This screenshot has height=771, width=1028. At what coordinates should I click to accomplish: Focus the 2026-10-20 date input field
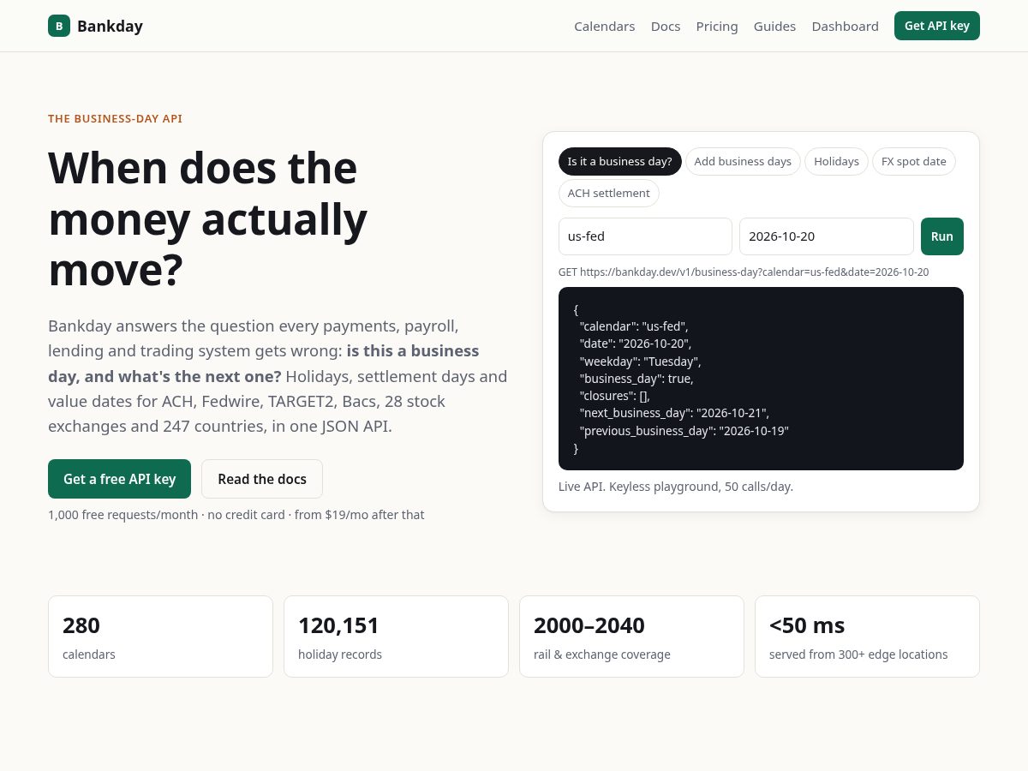(827, 236)
